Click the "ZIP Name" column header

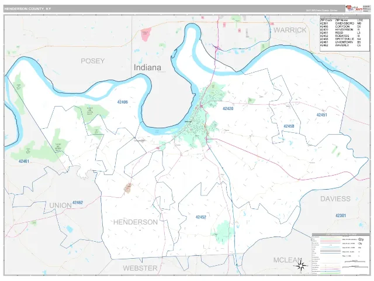pos(341,20)
